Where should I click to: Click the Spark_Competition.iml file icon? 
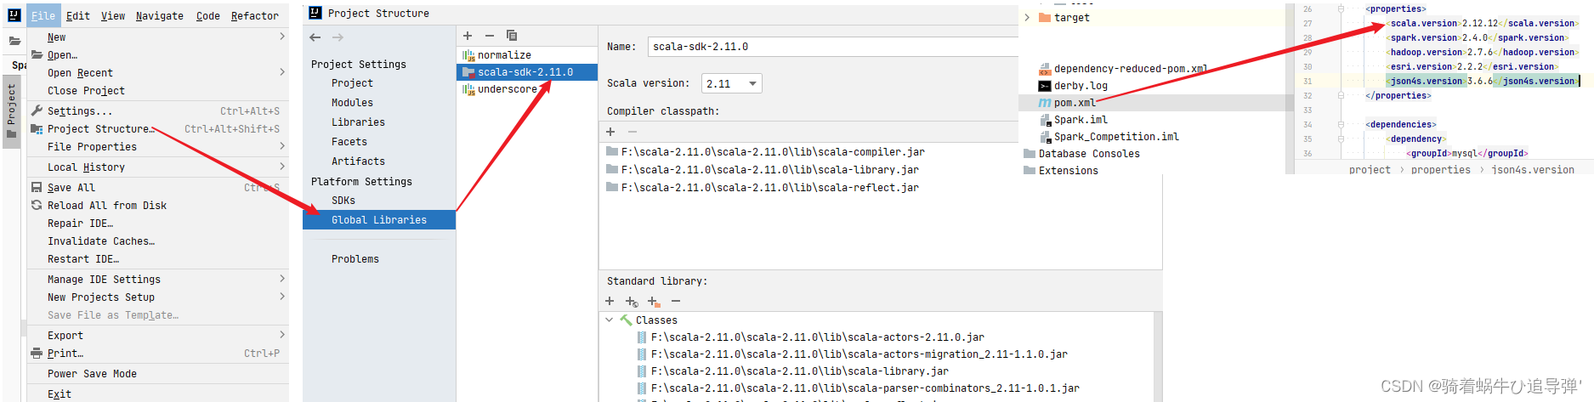click(1047, 137)
